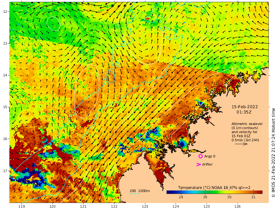The width and height of the screenshot is (275, 212).
Task: Click the latitude label -15
Action: point(5,107)
